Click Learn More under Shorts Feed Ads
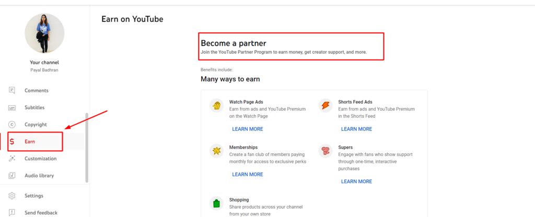This screenshot has height=217, width=535. click(x=356, y=129)
